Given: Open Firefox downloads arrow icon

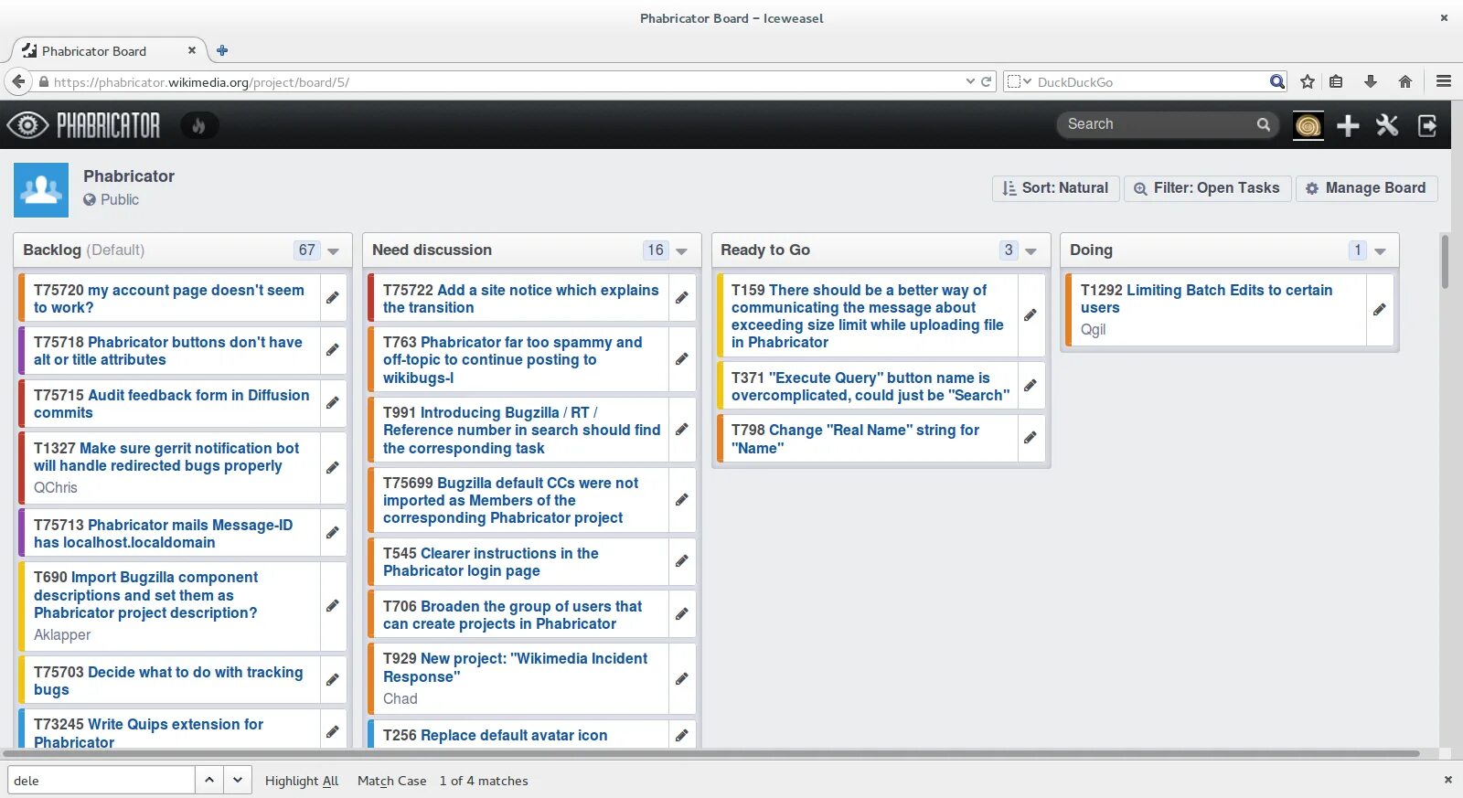Looking at the screenshot, I should pyautogui.click(x=1371, y=81).
